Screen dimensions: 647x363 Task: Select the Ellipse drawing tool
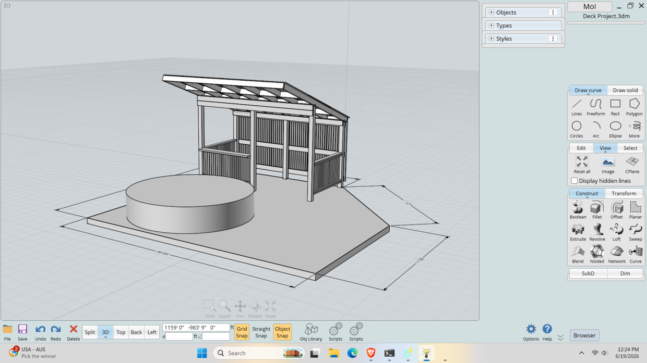615,129
